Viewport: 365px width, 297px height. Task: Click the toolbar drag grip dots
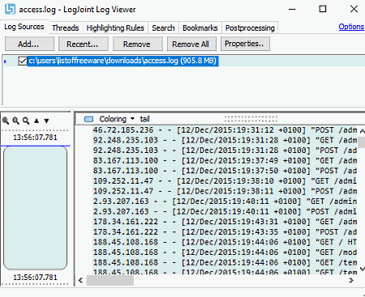click(x=251, y=119)
